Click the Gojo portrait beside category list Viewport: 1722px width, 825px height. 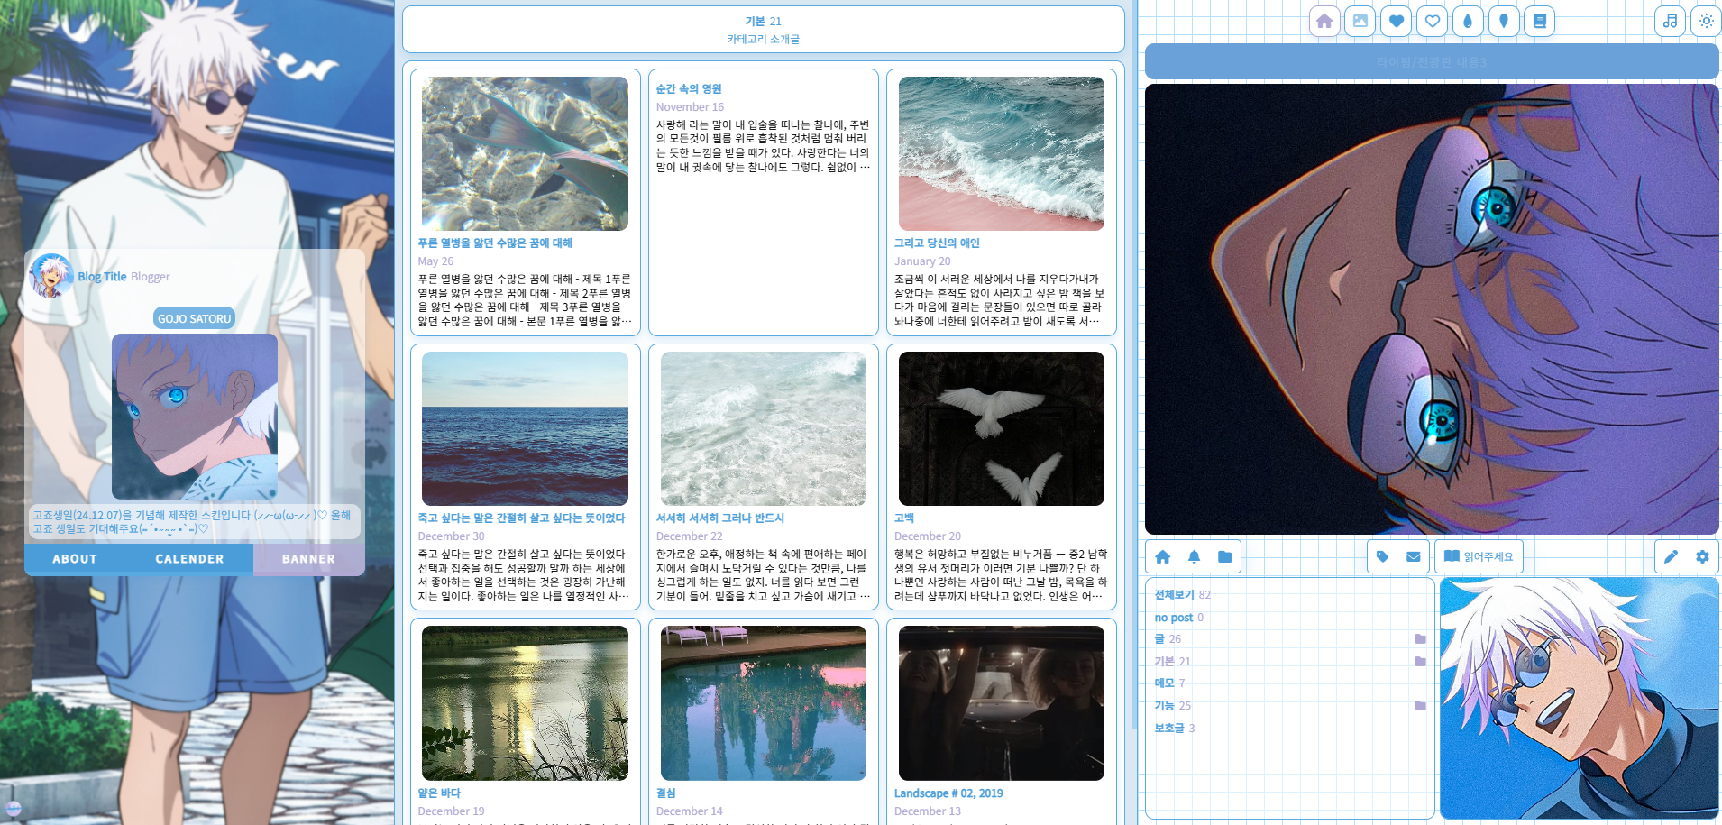point(1579,698)
